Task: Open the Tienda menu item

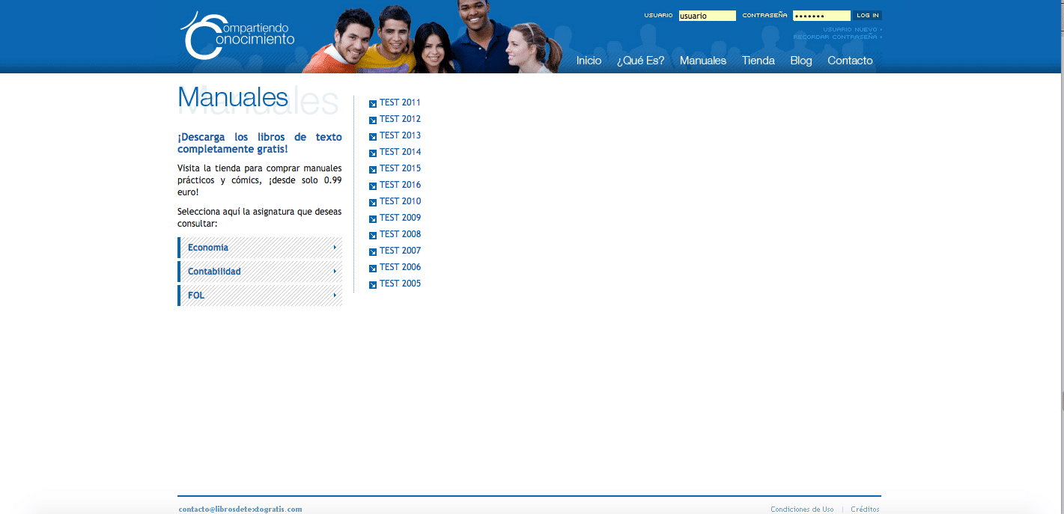Action: (x=758, y=61)
